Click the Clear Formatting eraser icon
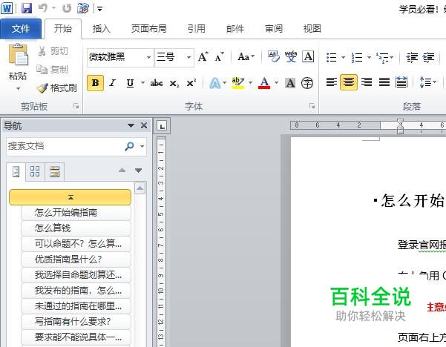Screen dimensions: 446x347 (273, 56)
